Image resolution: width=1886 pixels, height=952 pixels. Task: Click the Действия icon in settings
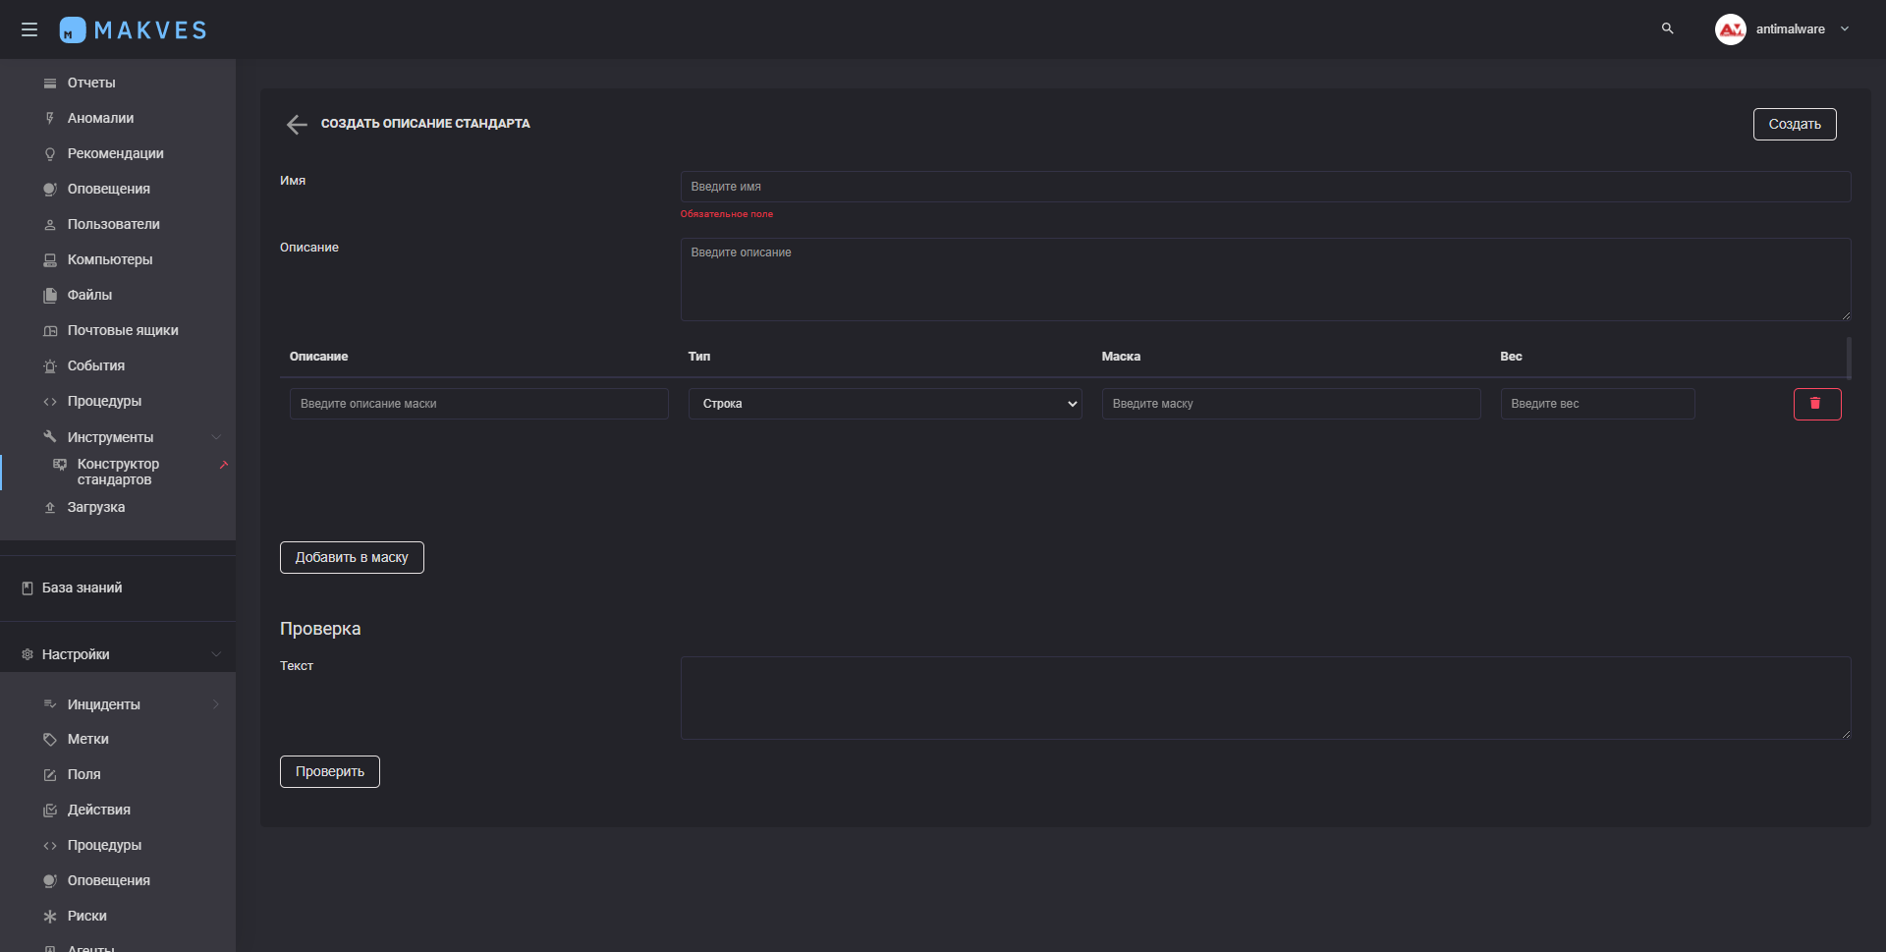click(x=50, y=811)
